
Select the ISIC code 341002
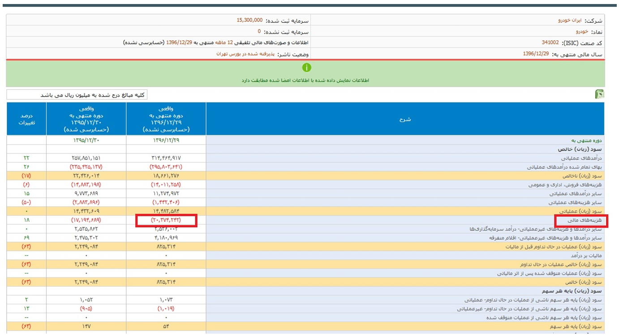tap(550, 43)
